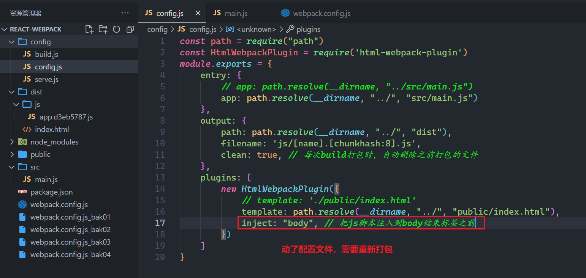Open webpack.config.js_bak03 file
This screenshot has height=278, width=586.
click(69, 242)
